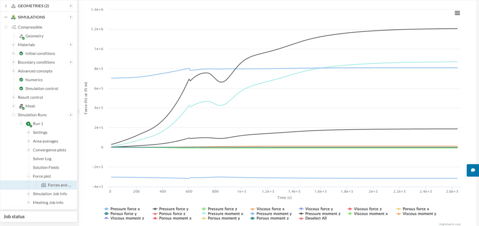
Task: Expand the Convergence plots node
Action: (x=29, y=150)
